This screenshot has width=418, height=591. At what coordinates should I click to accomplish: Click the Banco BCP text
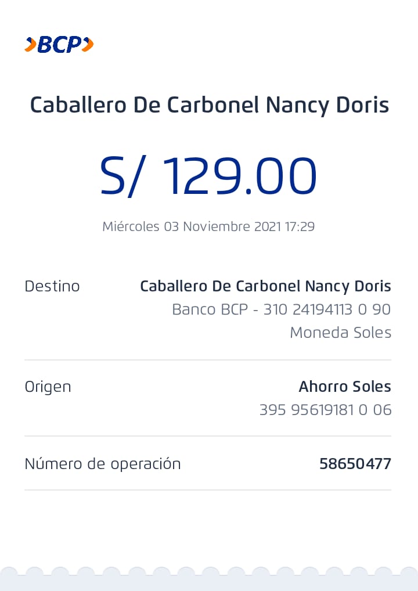210,309
